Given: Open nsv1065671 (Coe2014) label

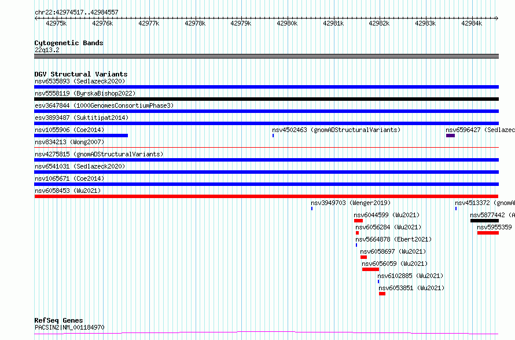Looking at the screenshot, I should [x=69, y=178].
